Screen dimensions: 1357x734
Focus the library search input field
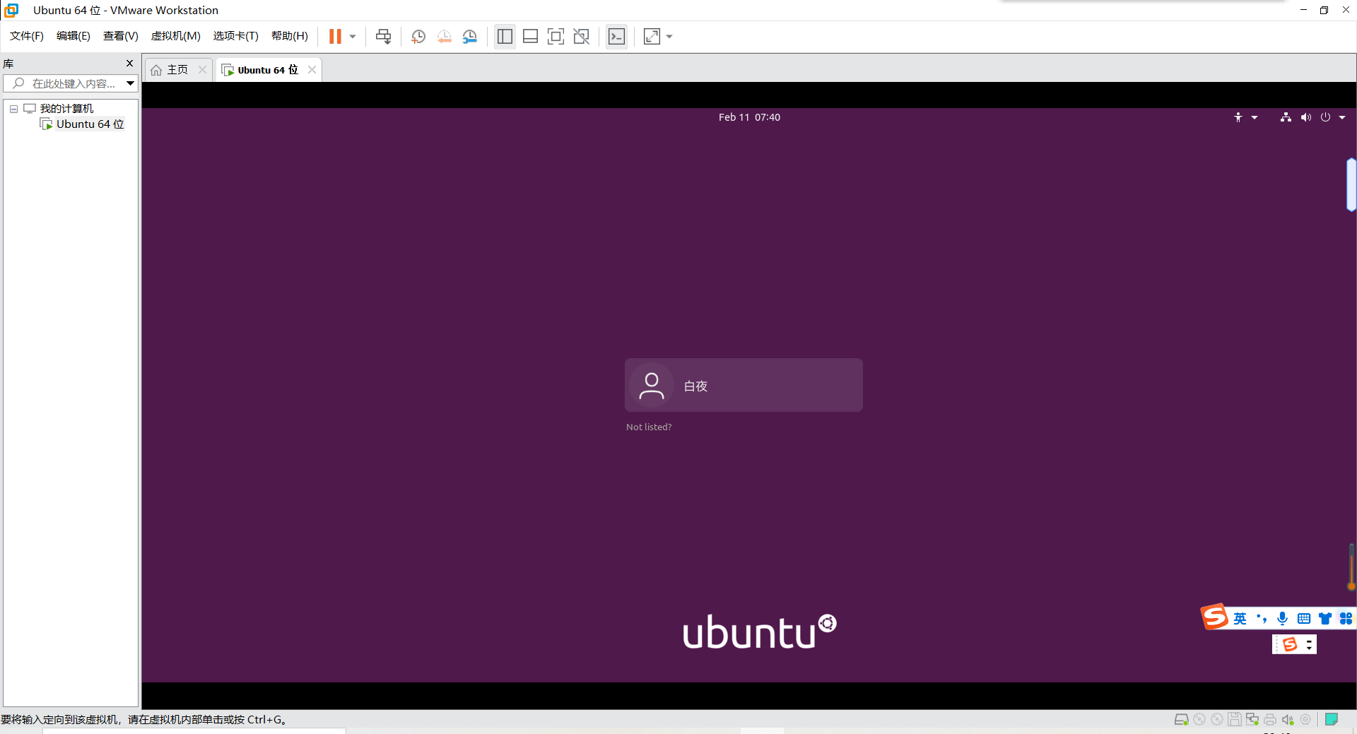point(71,83)
